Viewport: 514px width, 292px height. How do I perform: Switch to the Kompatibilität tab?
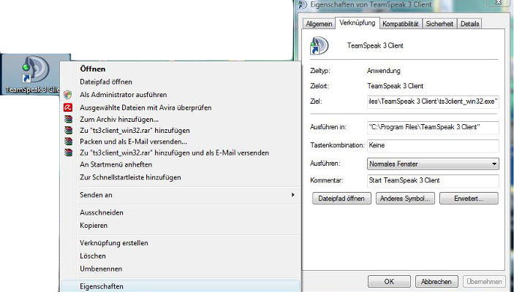click(401, 23)
